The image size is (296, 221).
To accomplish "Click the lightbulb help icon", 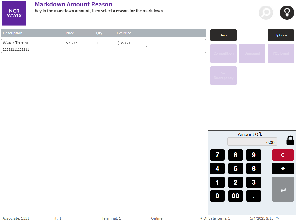I will click(287, 13).
